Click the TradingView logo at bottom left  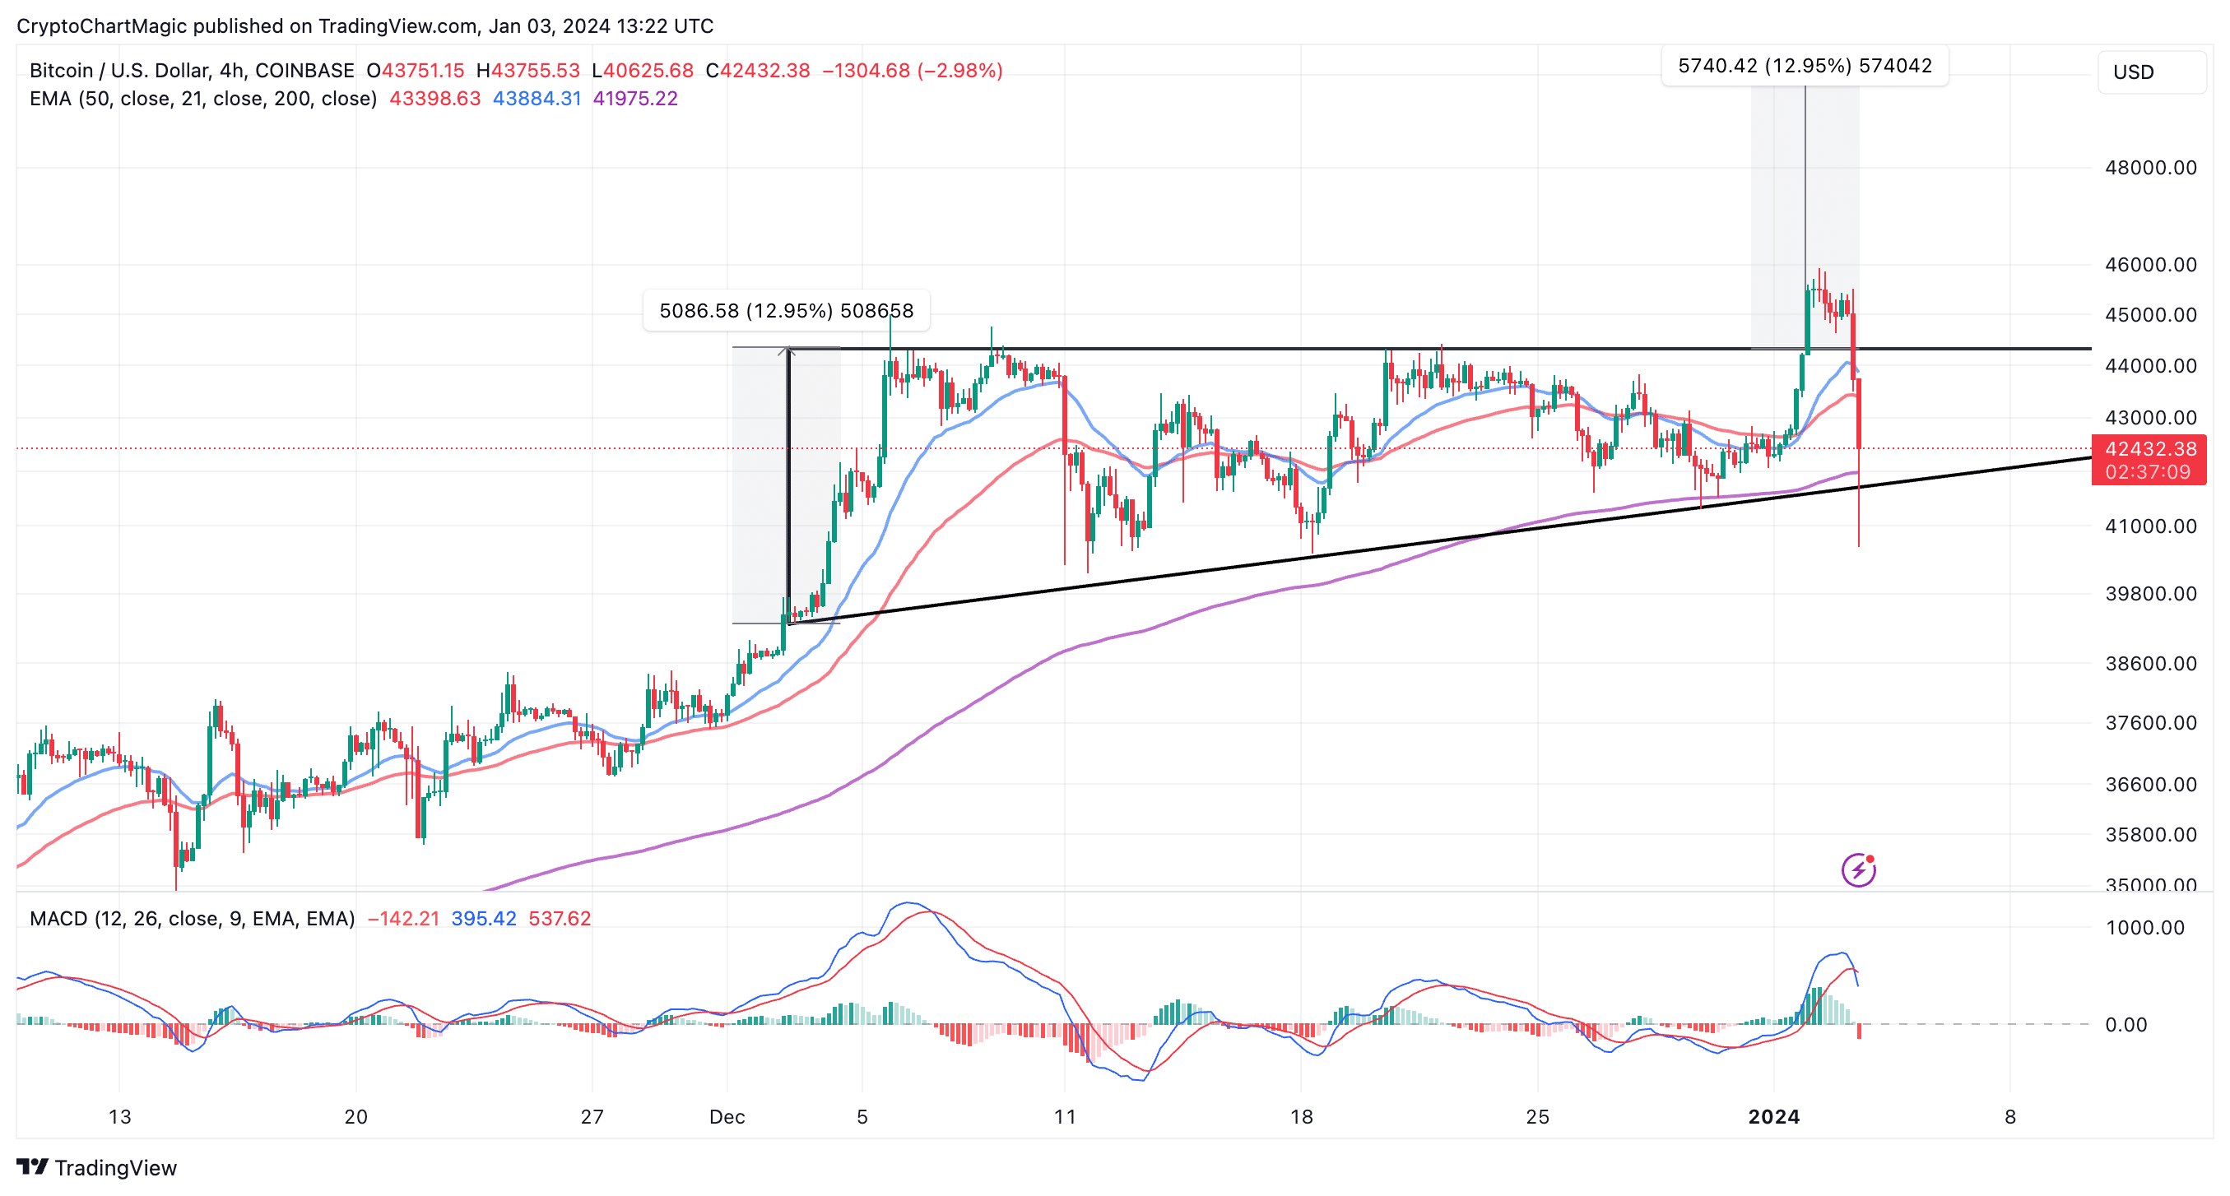(32, 1167)
